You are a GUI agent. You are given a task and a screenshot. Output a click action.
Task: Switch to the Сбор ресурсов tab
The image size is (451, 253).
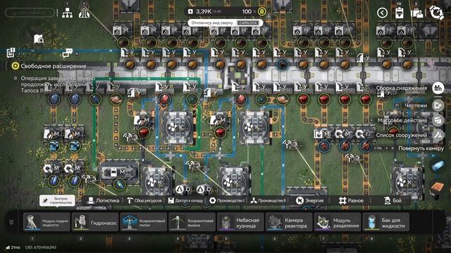[x=144, y=200]
